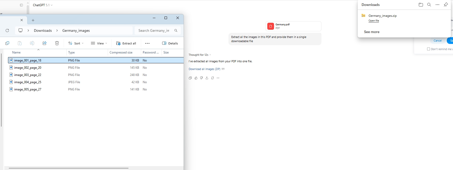Open the View dropdown
Image resolution: width=453 pixels, height=170 pixels.
(99, 43)
